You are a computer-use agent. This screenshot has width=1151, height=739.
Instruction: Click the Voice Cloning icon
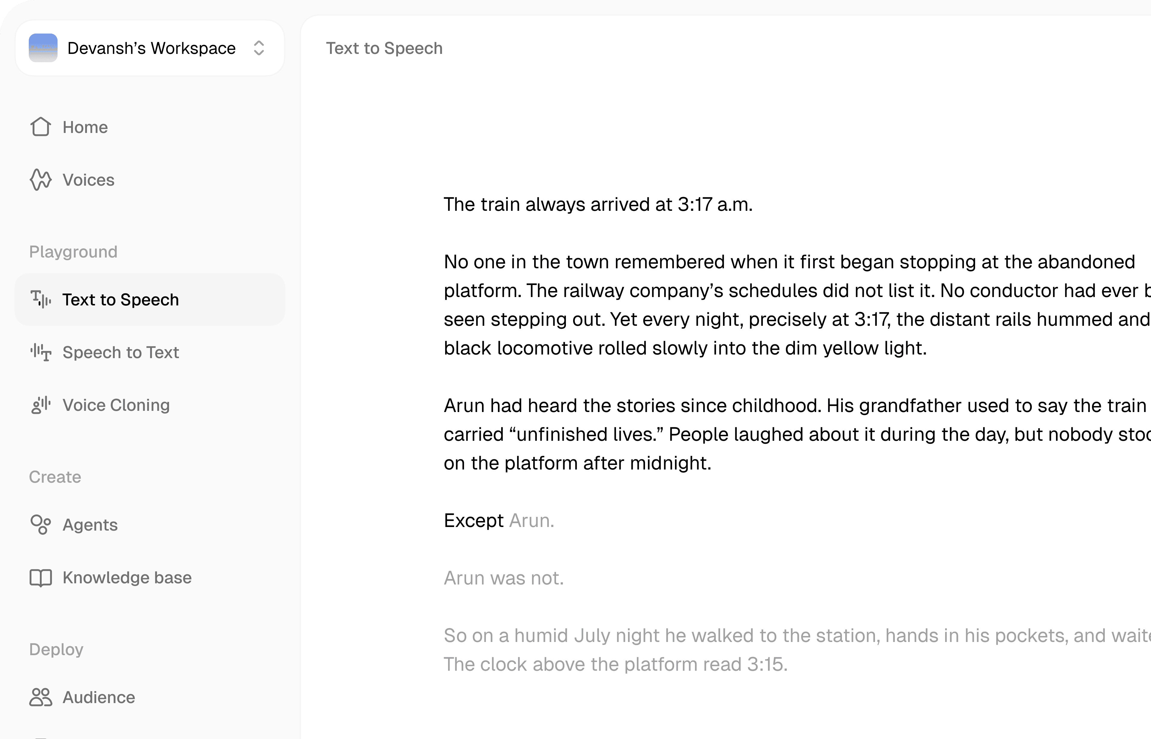[x=40, y=405]
